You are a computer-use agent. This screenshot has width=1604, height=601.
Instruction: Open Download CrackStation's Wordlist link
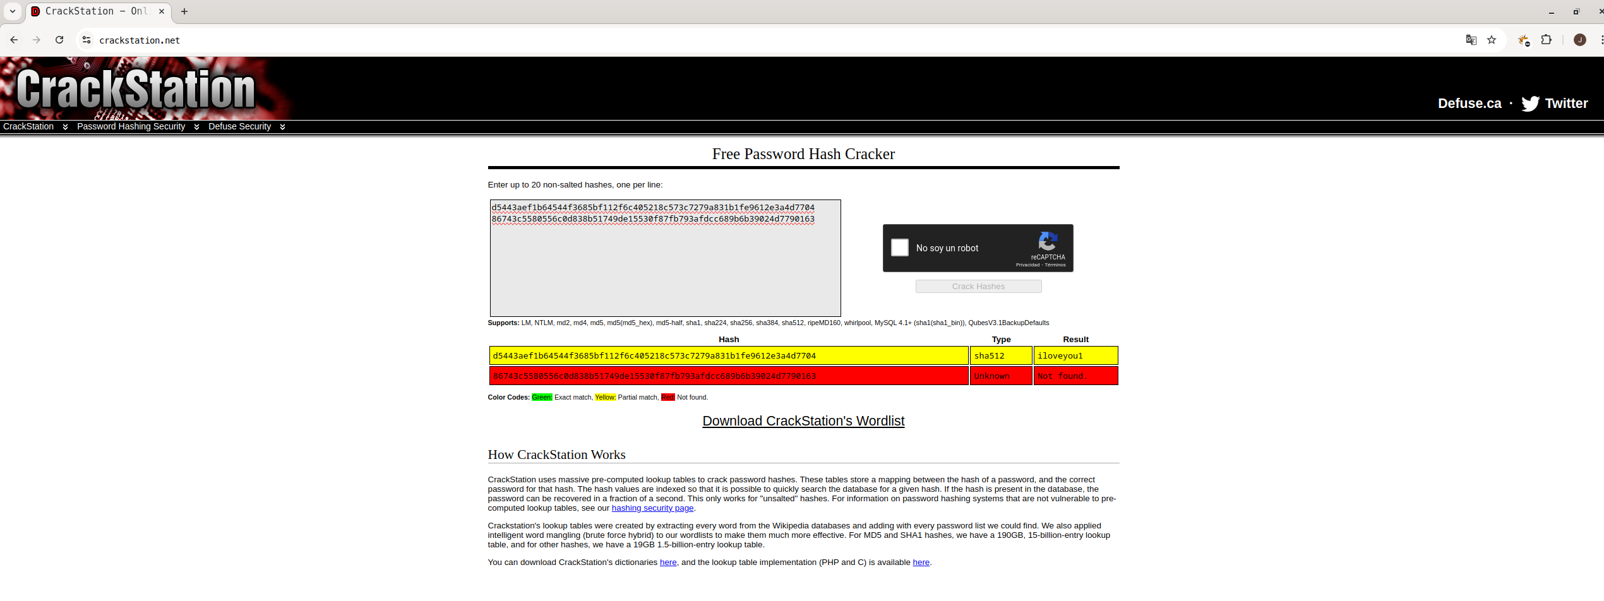[803, 421]
